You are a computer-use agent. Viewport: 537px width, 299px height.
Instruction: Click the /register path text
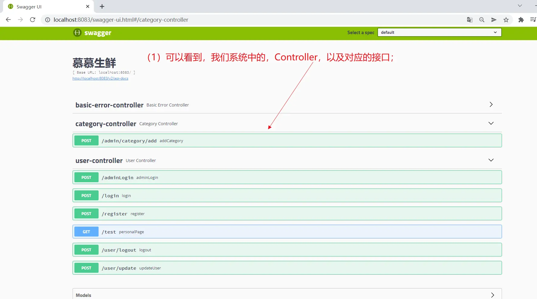pyautogui.click(x=115, y=214)
